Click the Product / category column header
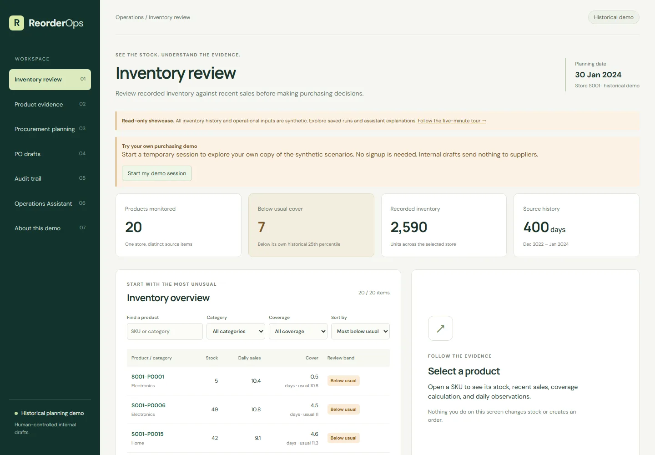Viewport: 655px width, 455px height. (x=151, y=358)
